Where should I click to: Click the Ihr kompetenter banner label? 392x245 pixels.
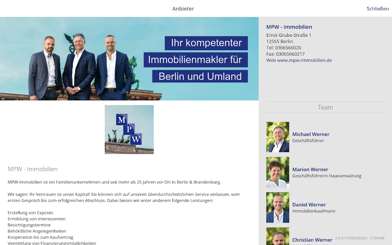coord(206,43)
